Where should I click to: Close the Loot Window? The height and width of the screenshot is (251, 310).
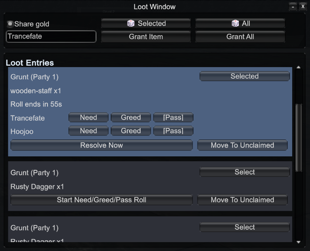[303, 7]
